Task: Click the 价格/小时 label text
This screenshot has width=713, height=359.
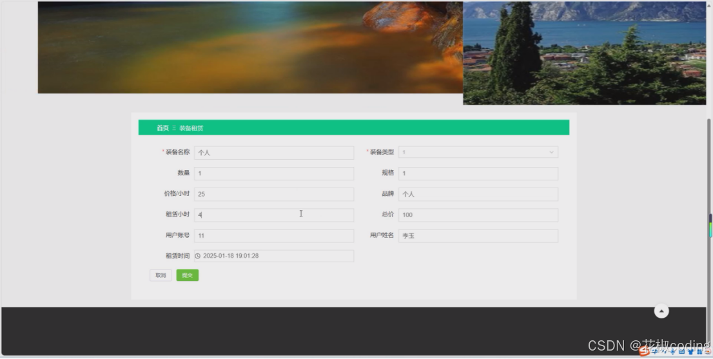Action: coord(177,193)
